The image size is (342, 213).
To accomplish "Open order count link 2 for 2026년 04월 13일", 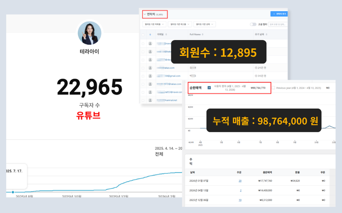I will [241, 190].
